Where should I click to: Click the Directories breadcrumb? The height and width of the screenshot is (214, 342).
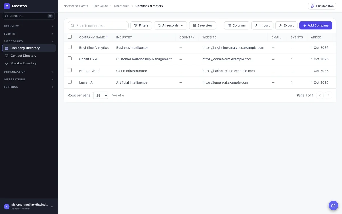click(122, 6)
